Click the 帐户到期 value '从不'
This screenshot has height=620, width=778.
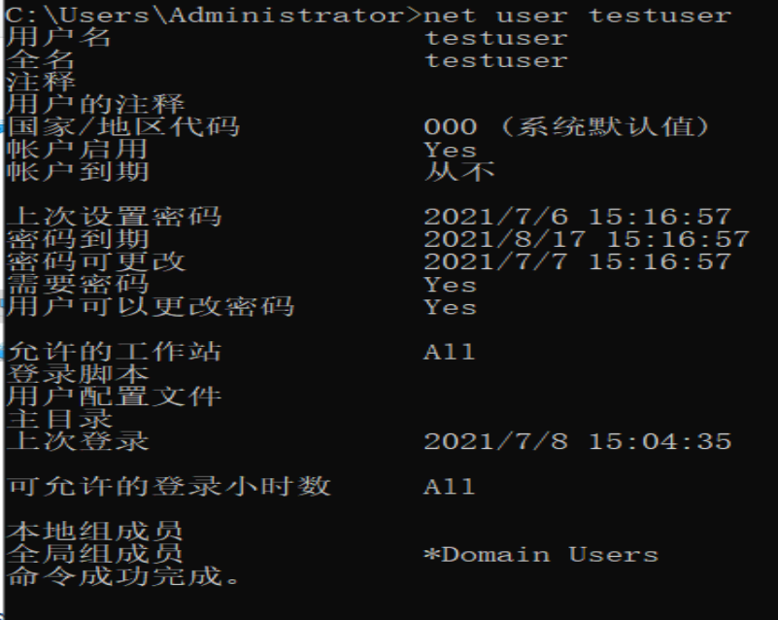coord(459,173)
